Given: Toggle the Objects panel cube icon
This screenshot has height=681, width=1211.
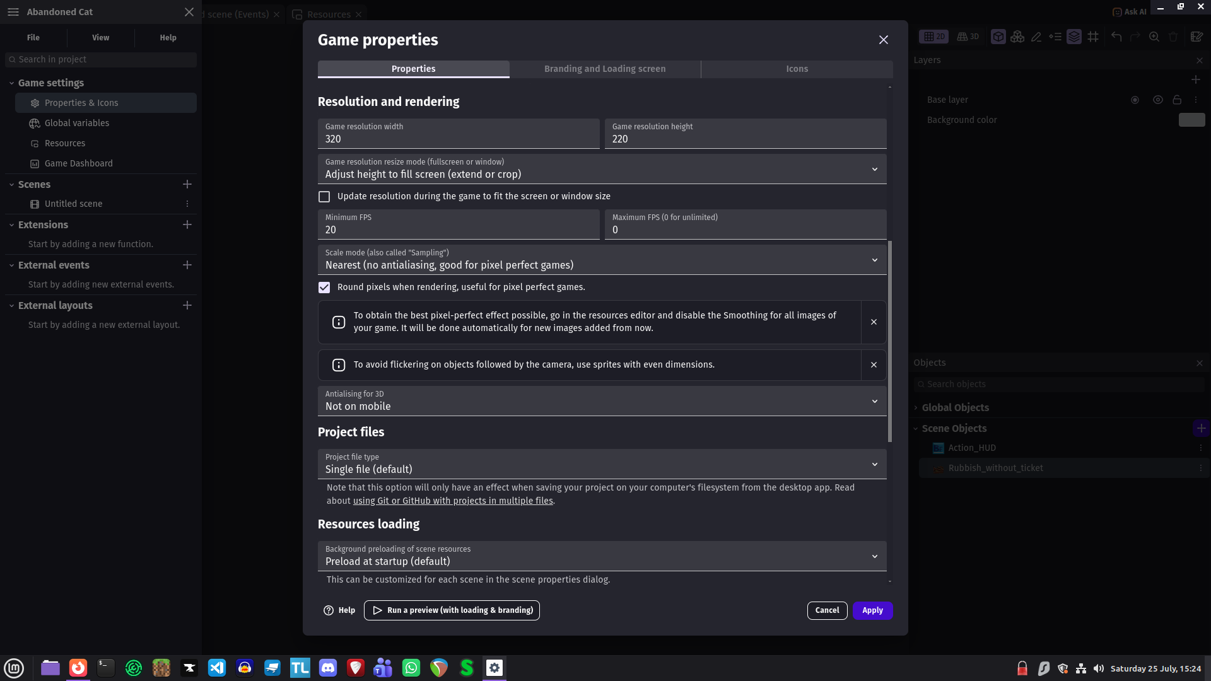Looking at the screenshot, I should click(x=998, y=37).
